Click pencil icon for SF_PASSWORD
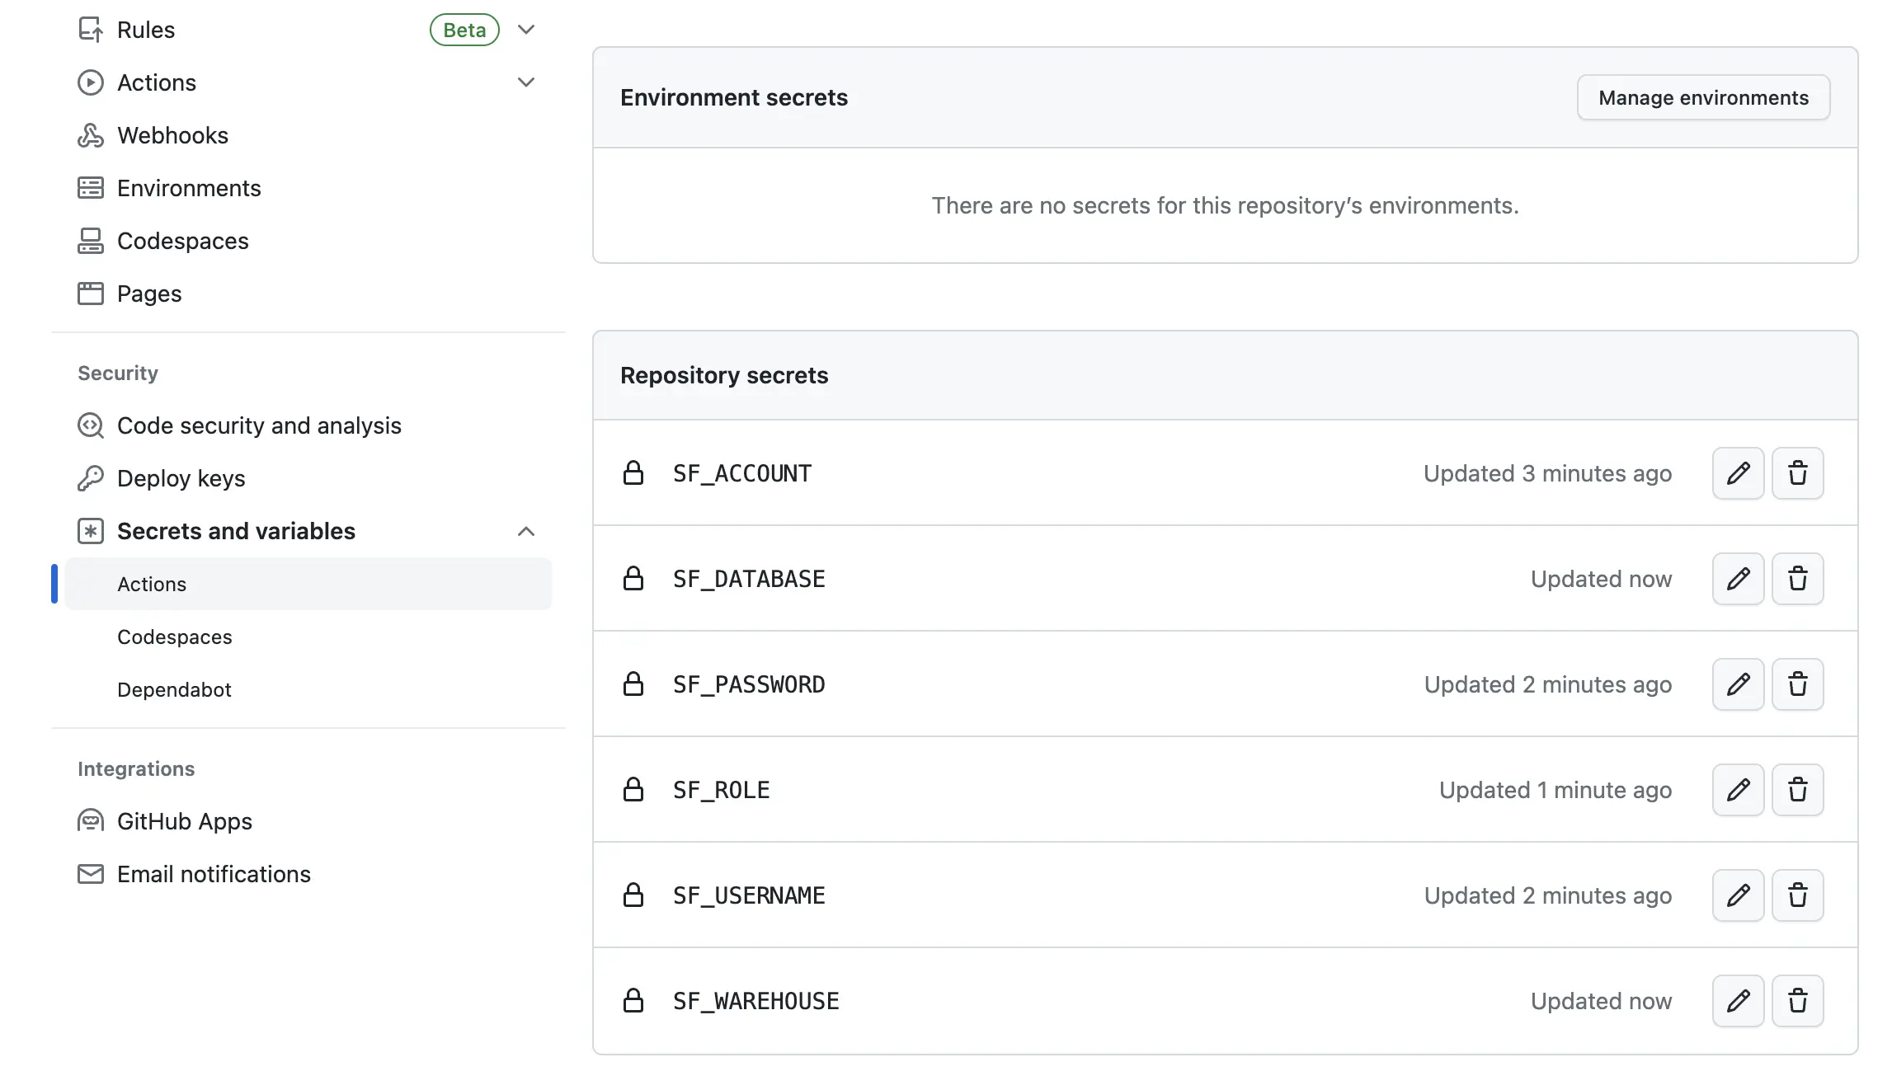Screen dimensions: 1892x1090 pos(1738,684)
